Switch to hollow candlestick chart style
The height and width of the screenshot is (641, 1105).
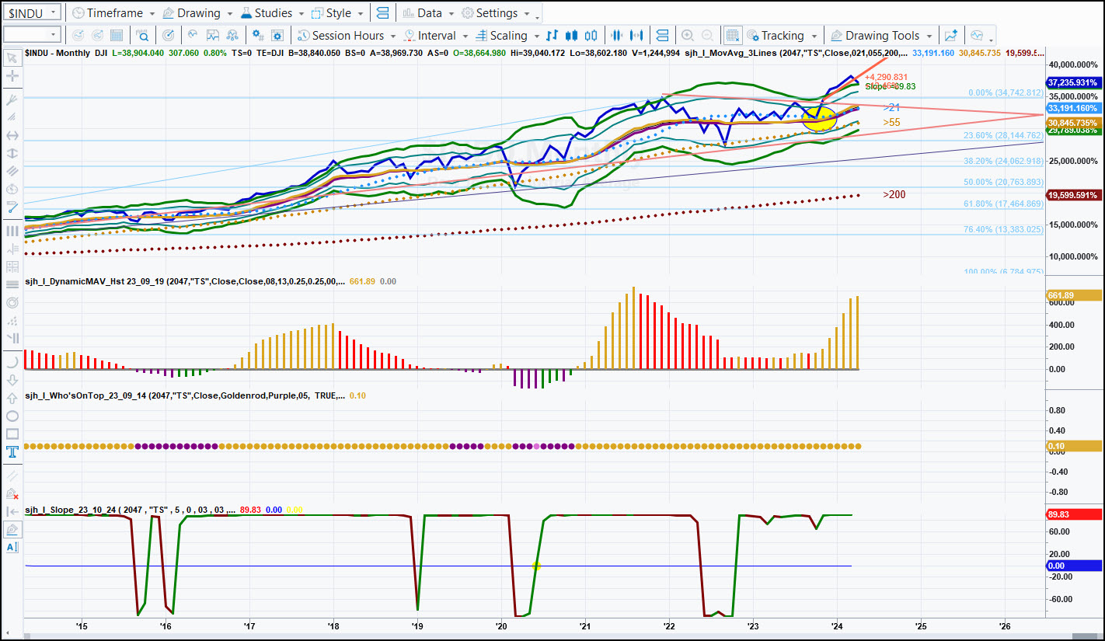(x=591, y=35)
